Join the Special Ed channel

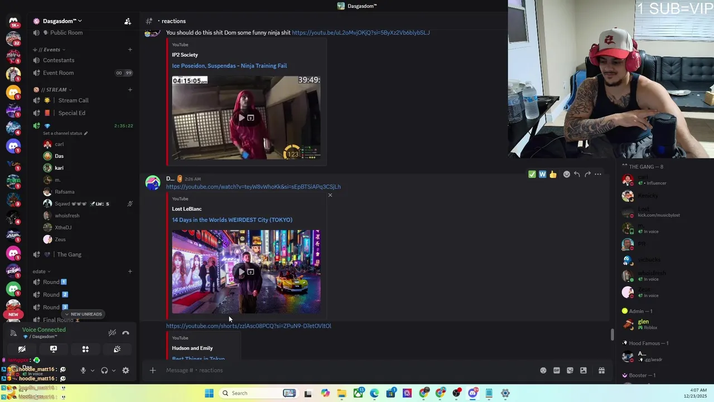(83, 113)
